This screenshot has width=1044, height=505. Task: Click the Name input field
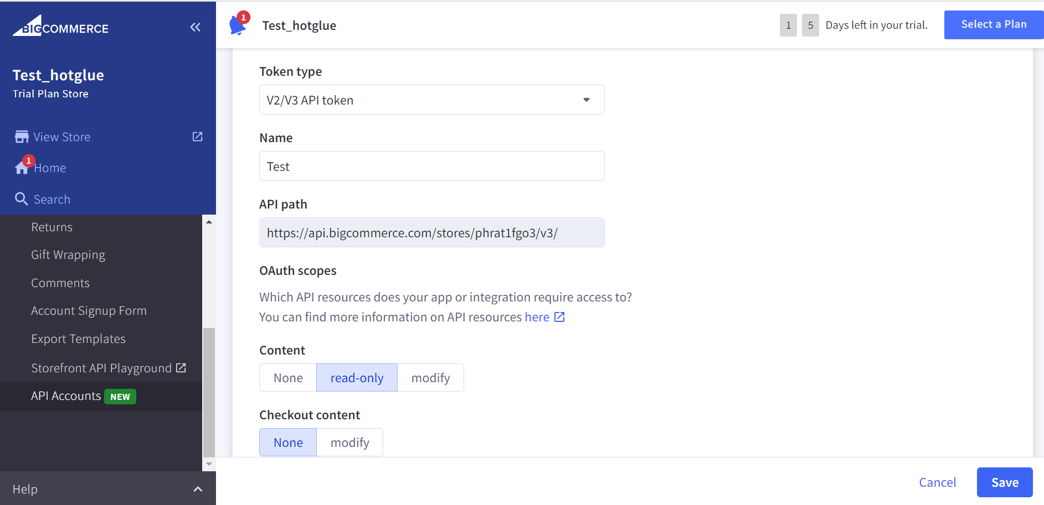(x=431, y=166)
